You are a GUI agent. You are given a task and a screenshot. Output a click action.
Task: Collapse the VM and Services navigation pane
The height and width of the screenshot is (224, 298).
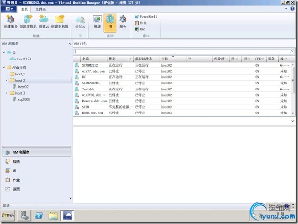pyautogui.click(x=70, y=44)
